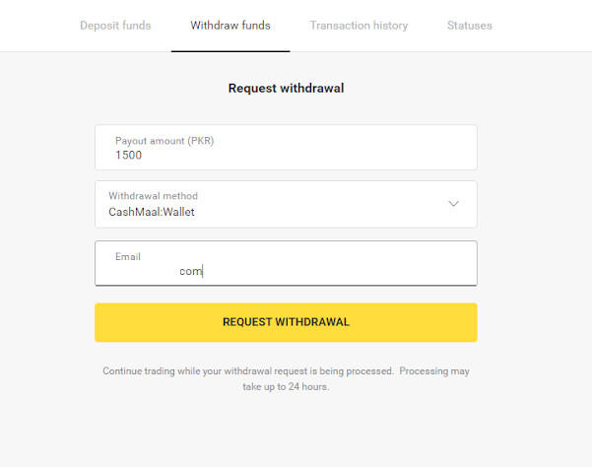Click the Payout amount (PKR) label
The width and height of the screenshot is (592, 467).
point(164,141)
